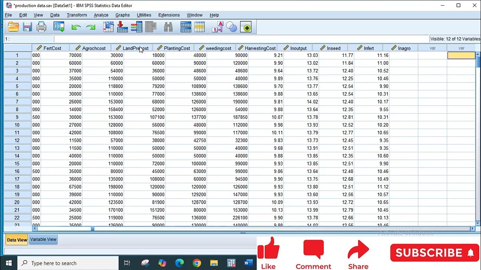Open the Recall recently used dialogs icon
Image resolution: width=481 pixels, height=270 pixels.
tap(59, 27)
